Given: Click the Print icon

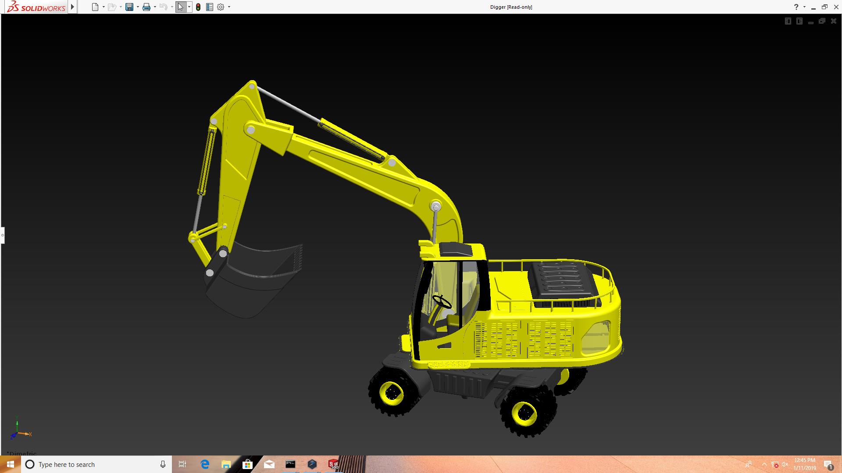Looking at the screenshot, I should (x=146, y=7).
